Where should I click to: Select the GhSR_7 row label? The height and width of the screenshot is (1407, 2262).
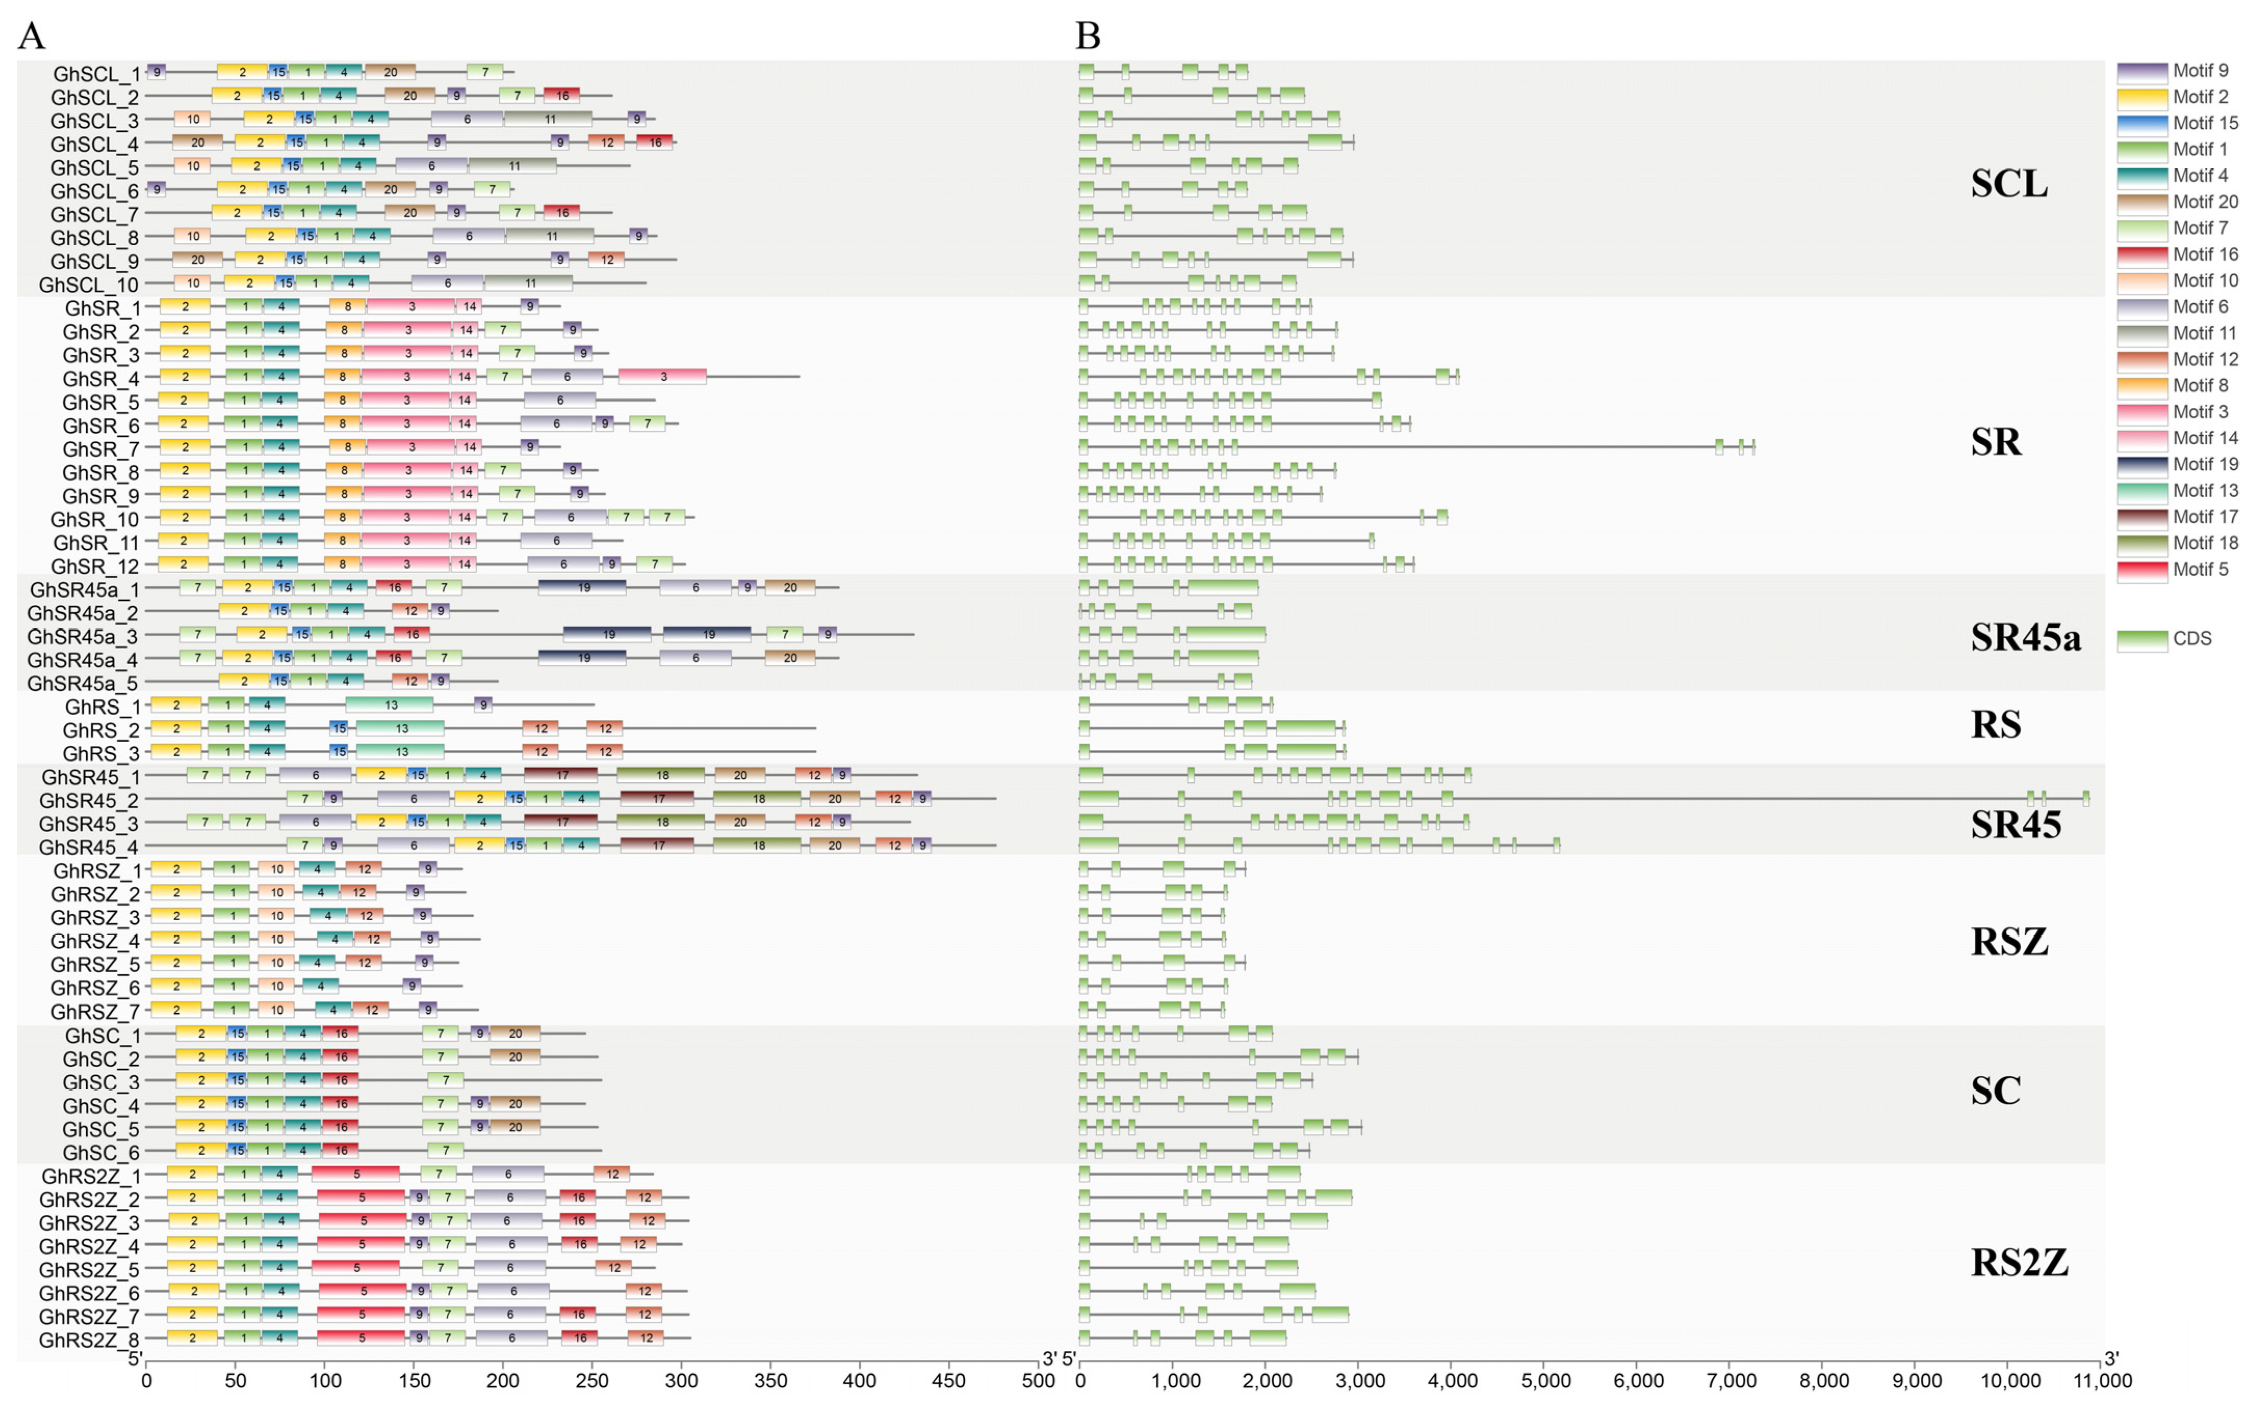pos(100,448)
